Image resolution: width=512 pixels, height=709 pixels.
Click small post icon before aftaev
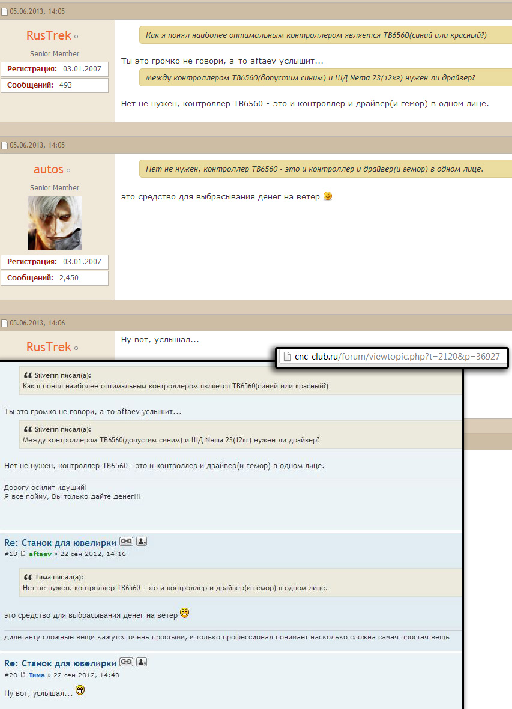(x=23, y=554)
